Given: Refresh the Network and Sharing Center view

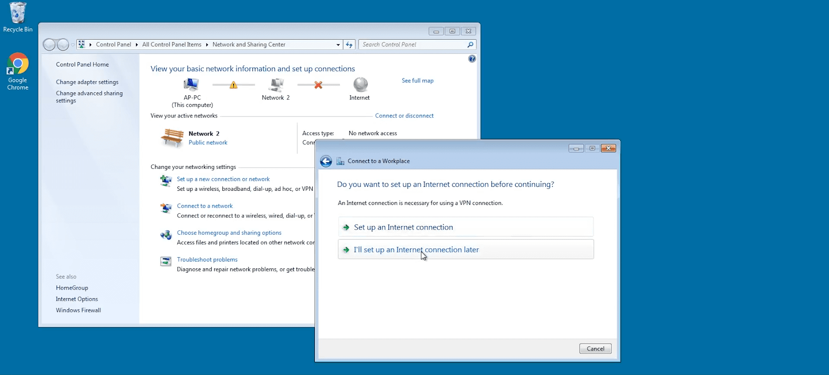Looking at the screenshot, I should [x=349, y=44].
